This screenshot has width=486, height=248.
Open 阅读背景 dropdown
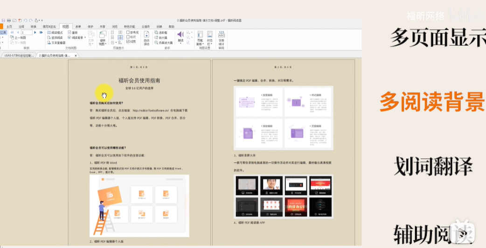click(x=76, y=37)
